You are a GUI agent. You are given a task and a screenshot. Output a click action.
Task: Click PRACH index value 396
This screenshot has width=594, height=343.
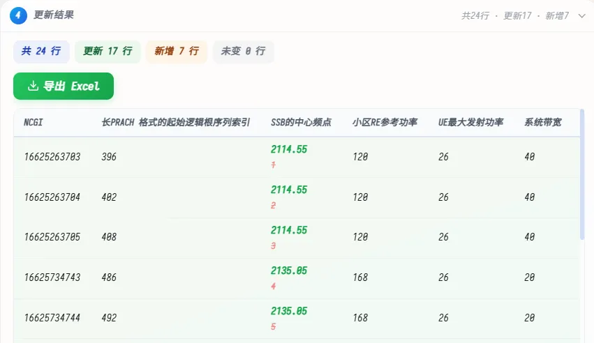(x=109, y=157)
